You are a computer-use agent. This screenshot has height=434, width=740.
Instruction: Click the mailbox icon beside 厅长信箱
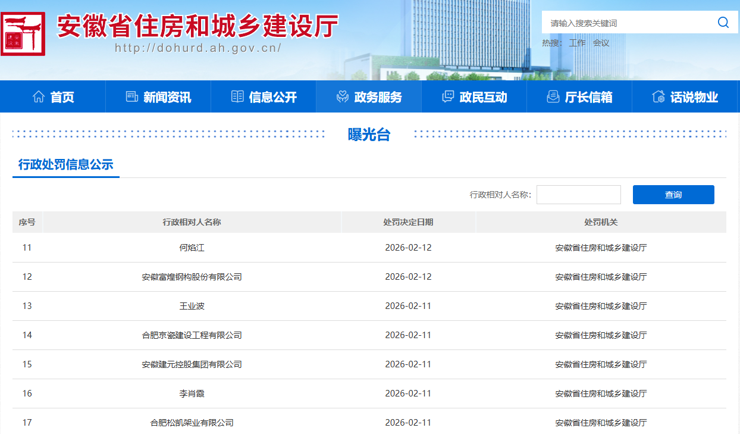553,96
